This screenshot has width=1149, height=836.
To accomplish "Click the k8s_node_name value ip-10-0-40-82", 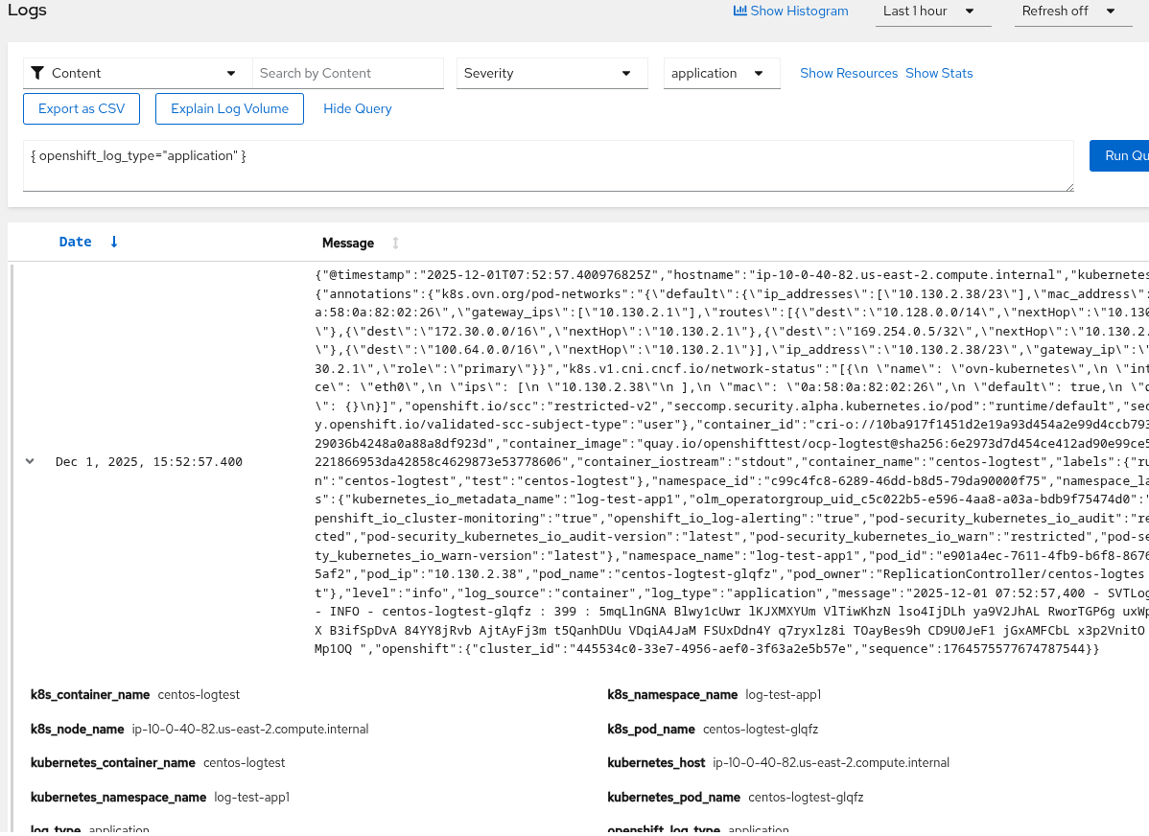I will [250, 729].
